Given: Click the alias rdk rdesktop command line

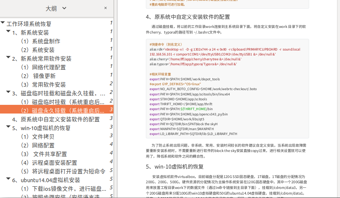Looking at the screenshot, I should pos(225,52).
